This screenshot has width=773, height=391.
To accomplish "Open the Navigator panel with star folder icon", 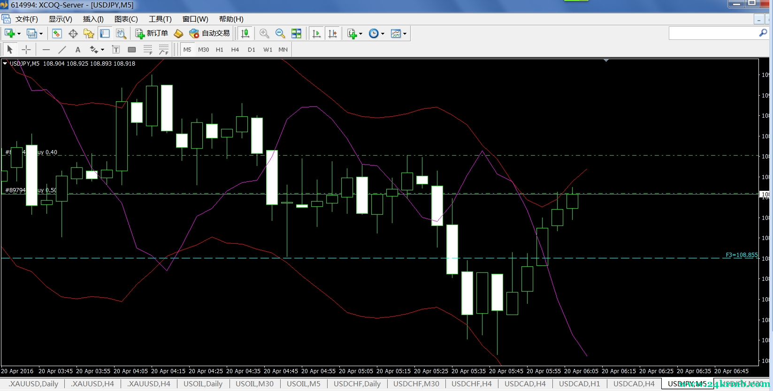I will point(89,33).
